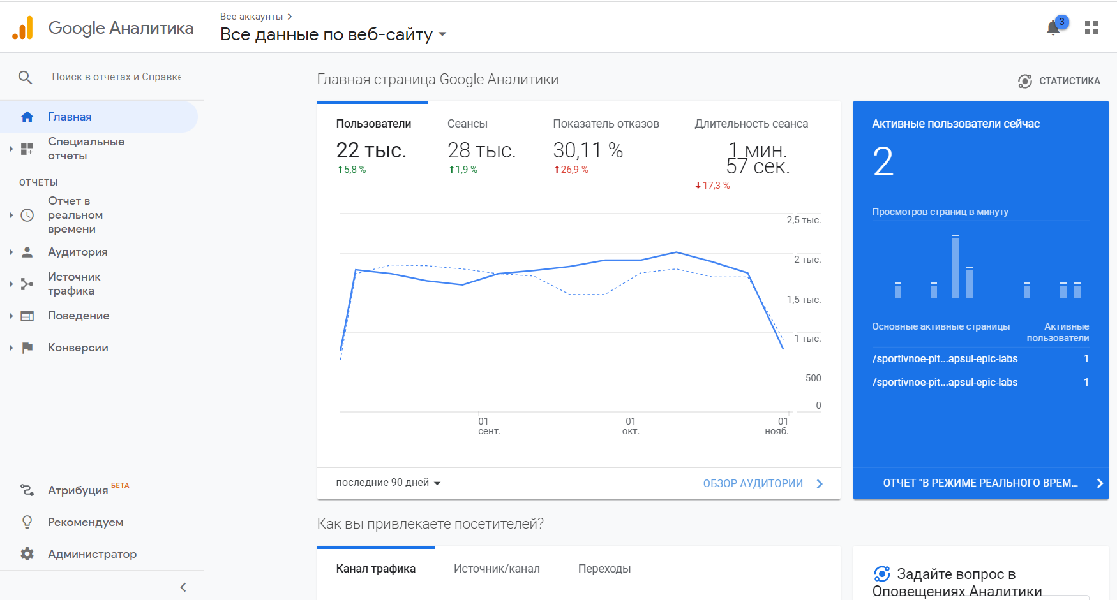Open the Statistics insights icon
The image size is (1117, 600).
(x=1025, y=81)
